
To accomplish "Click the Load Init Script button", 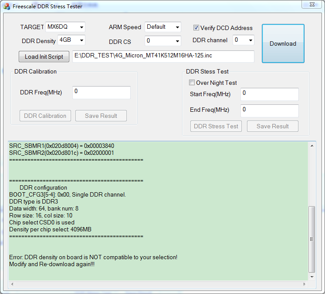I will tap(44, 57).
